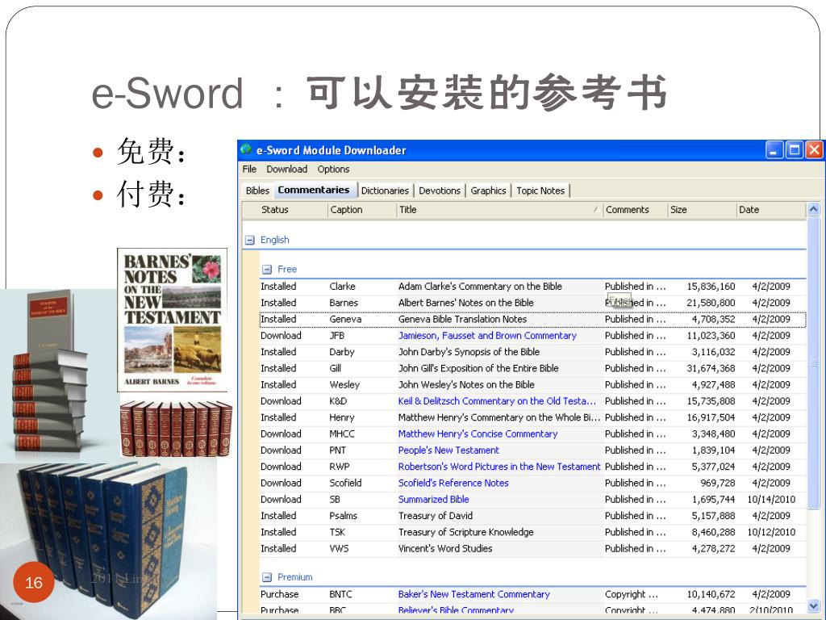Collapse the Premium group
Viewport: 826px width, 620px height.
point(267,577)
